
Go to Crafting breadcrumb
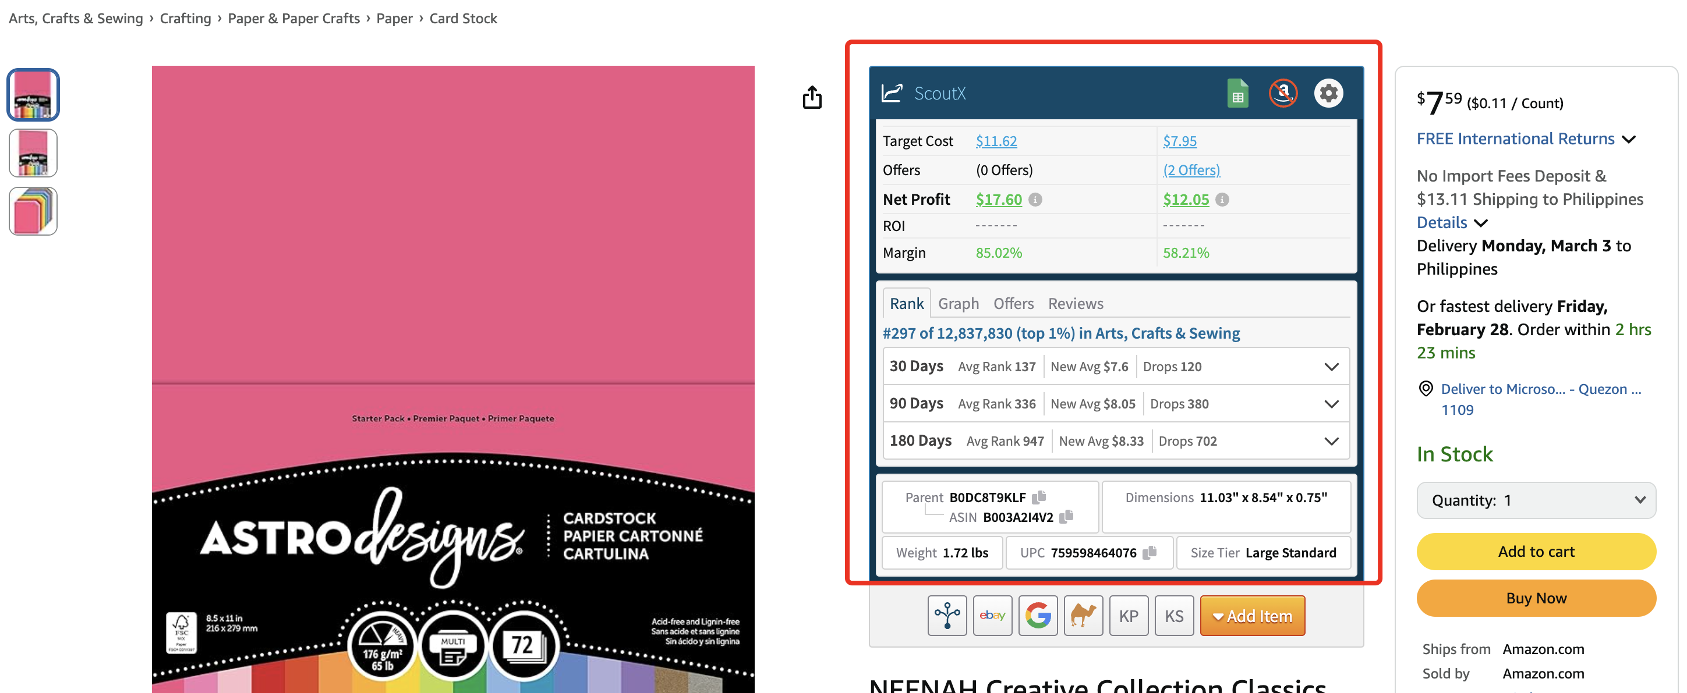[185, 18]
